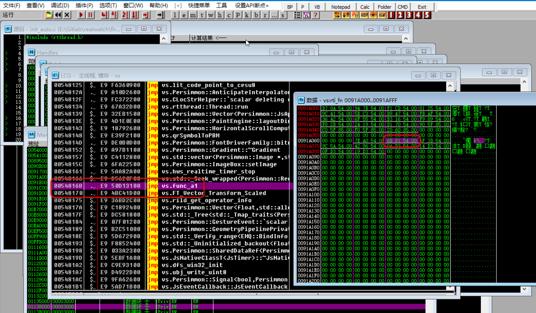
Task: Click the appearance colors toolbar icon
Action: [306, 15]
